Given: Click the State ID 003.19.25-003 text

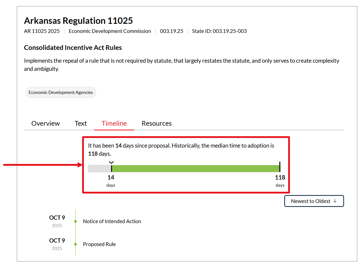Looking at the screenshot, I should click(219, 31).
